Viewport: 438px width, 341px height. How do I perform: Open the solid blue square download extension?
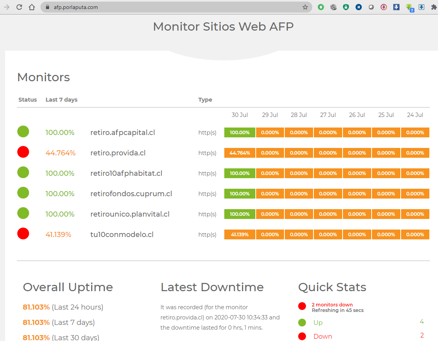point(396,7)
